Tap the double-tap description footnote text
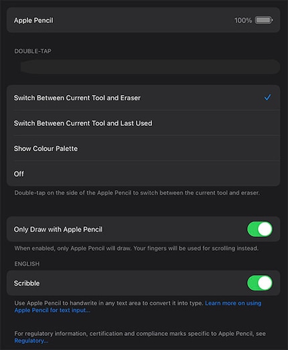The image size is (288, 350). click(137, 193)
